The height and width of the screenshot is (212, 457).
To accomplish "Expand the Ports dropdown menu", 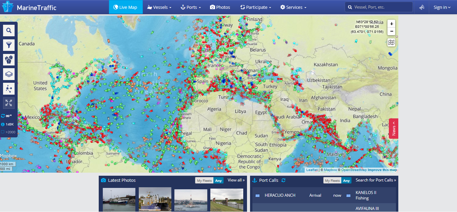I will [x=190, y=7].
